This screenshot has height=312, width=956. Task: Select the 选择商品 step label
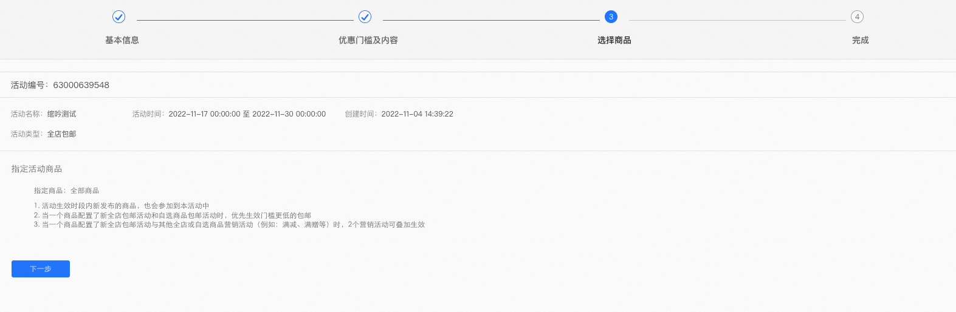(614, 40)
